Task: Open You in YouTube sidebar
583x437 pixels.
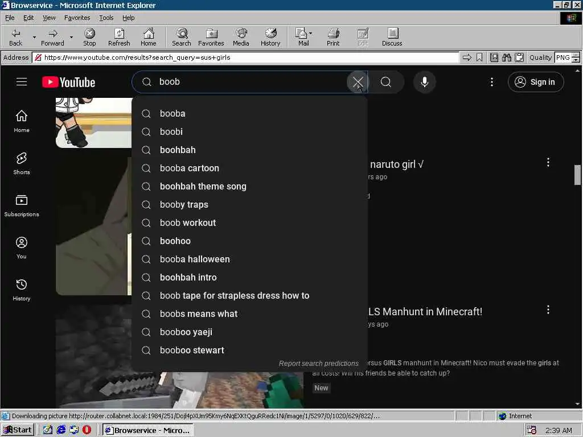Action: 22,248
